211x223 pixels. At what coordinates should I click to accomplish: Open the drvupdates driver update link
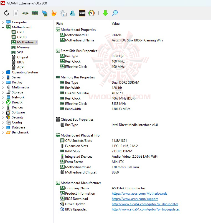[145, 204]
